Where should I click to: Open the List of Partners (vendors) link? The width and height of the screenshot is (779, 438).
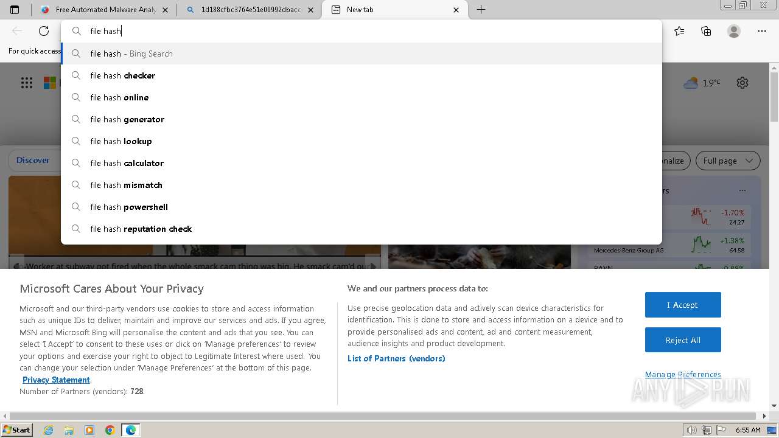[396, 358]
